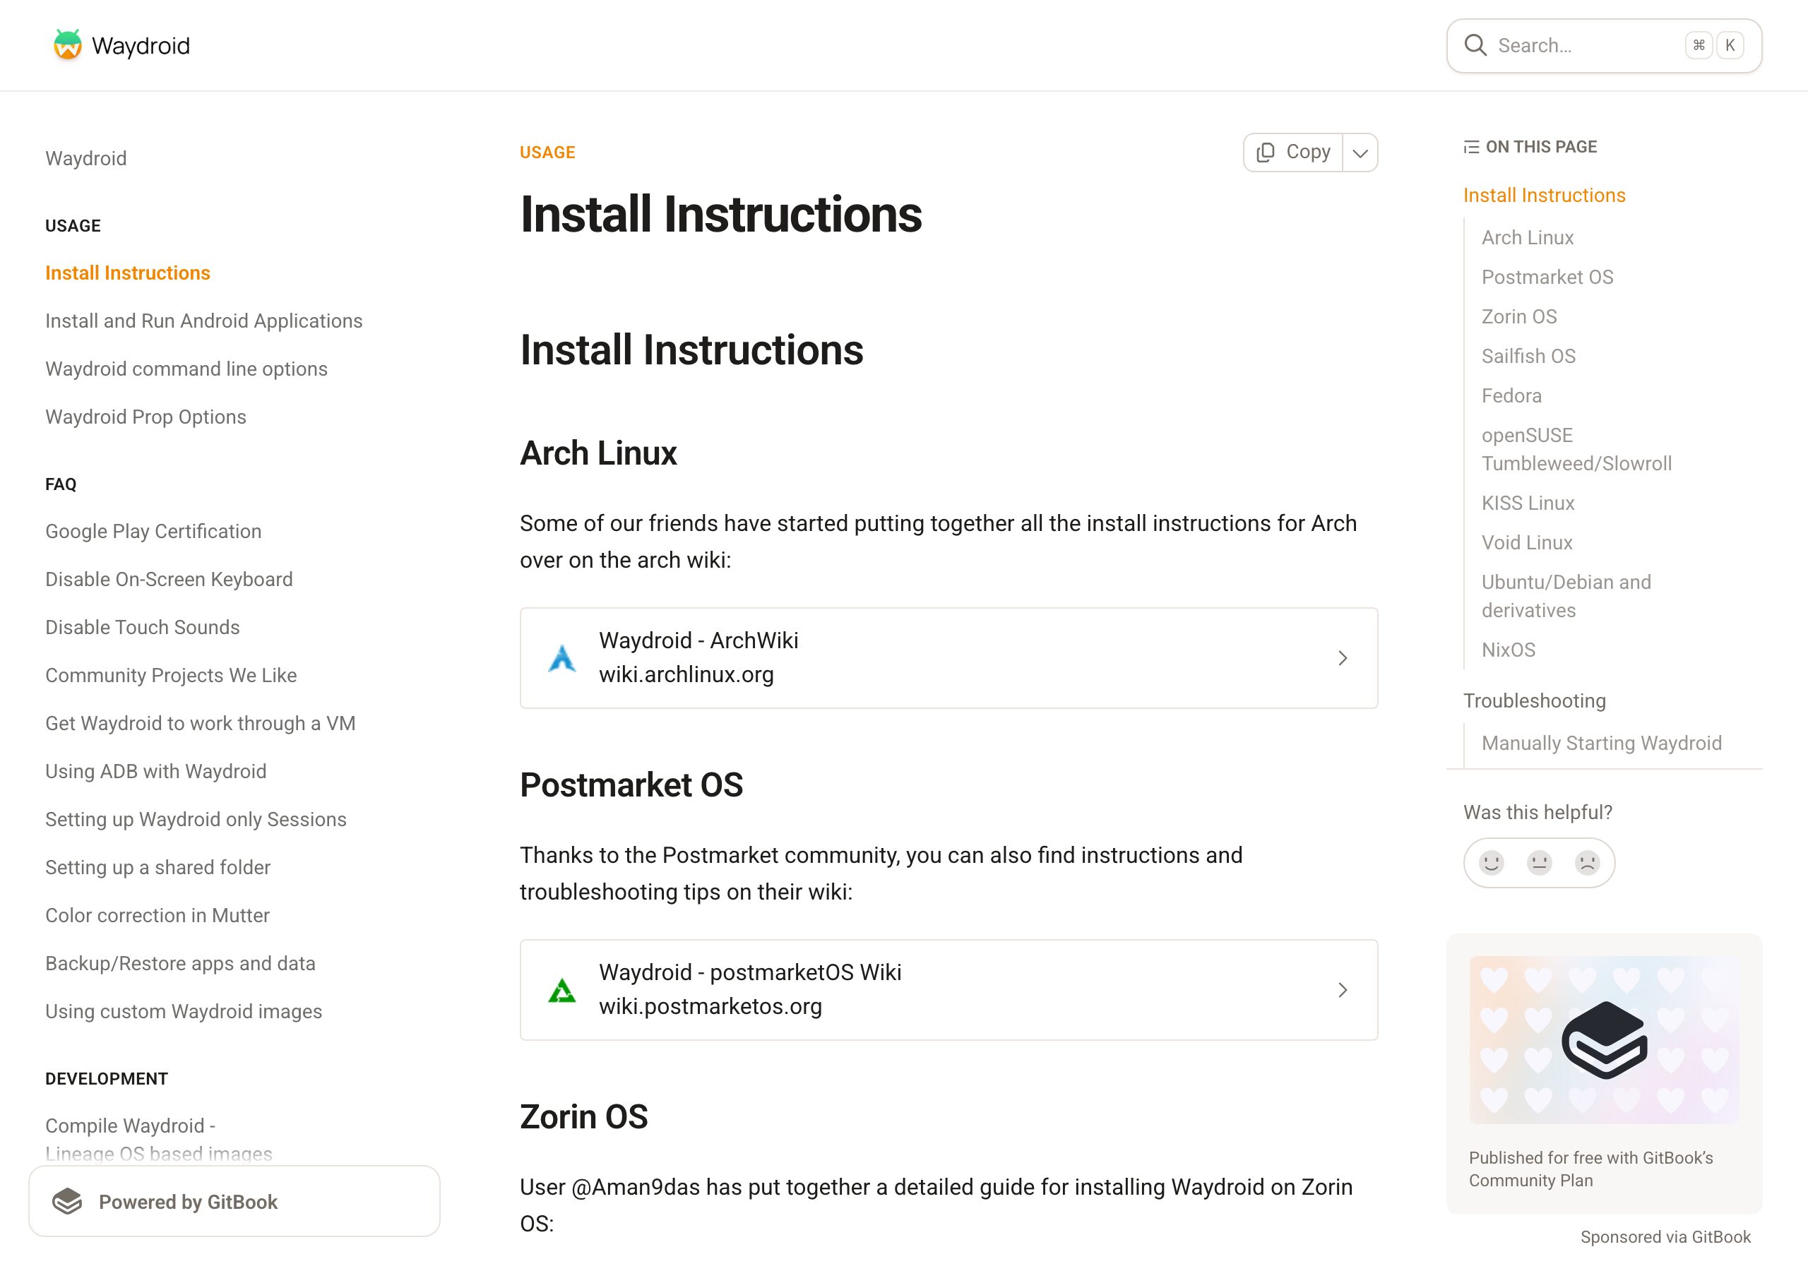Viewport: 1808px width, 1271px height.
Task: Open Get Waydroid to work through a VM
Action: (x=201, y=724)
